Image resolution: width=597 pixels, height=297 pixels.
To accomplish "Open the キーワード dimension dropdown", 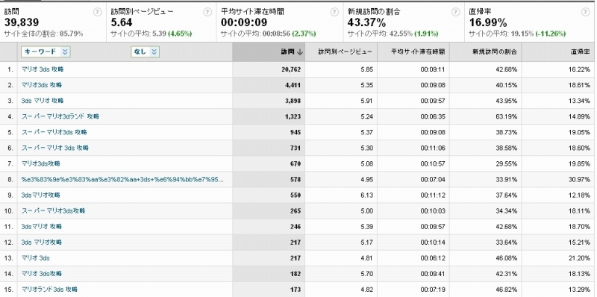I will click(46, 51).
